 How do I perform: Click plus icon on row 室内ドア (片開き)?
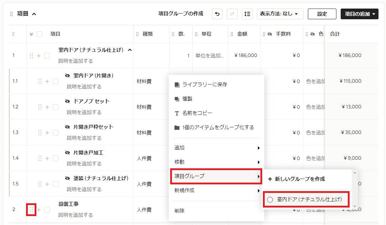(47, 82)
